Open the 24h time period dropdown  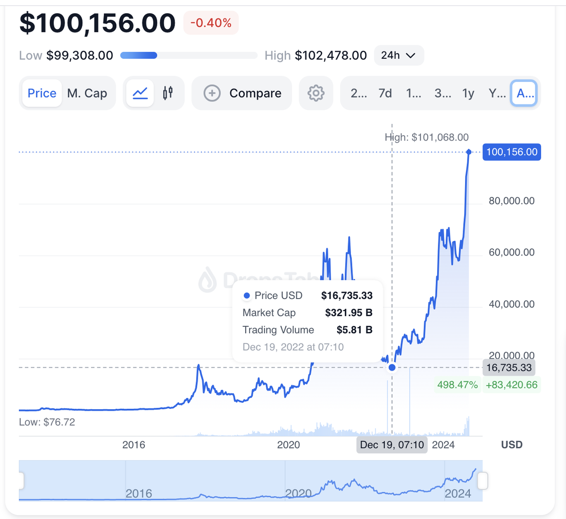click(399, 55)
